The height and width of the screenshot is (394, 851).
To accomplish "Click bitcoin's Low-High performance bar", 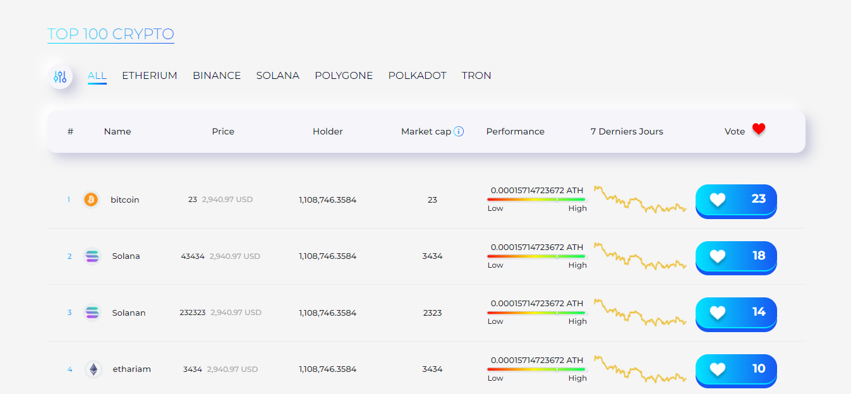I will (x=536, y=200).
